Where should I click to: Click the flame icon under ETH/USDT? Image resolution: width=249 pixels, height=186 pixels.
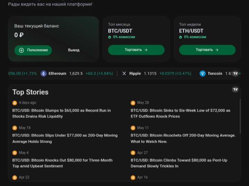[181, 37]
